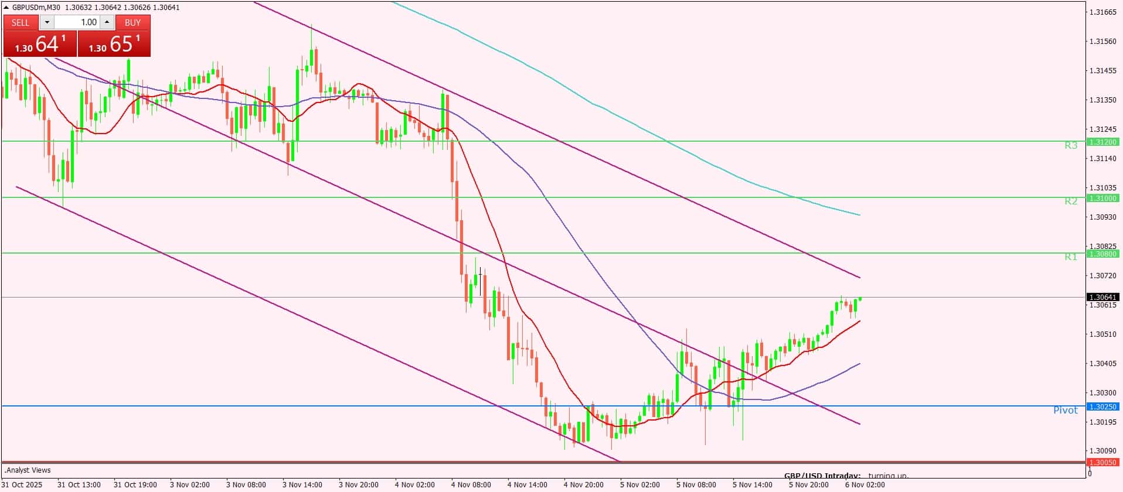The height and width of the screenshot is (492, 1123).
Task: Click the 1.30 65 buy price tile
Action: coord(114,44)
